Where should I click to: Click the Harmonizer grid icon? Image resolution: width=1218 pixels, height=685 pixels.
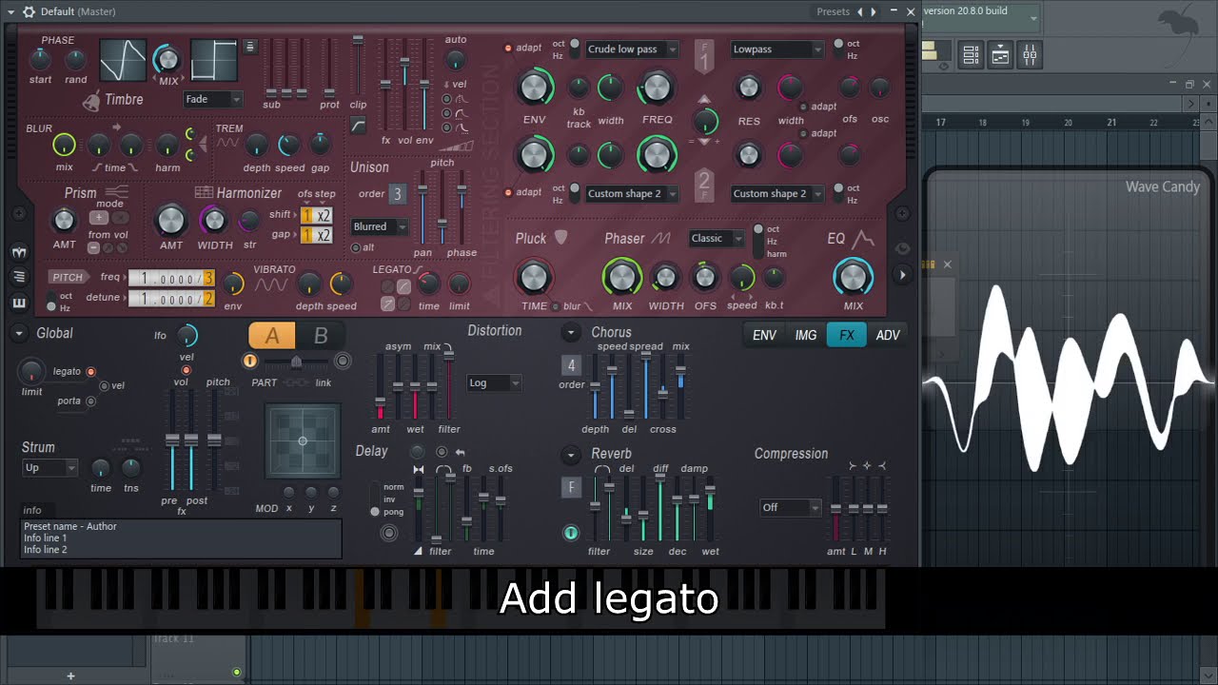click(x=204, y=192)
